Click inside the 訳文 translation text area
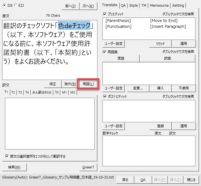Viewport: 201px width, 186px height. 50,123
